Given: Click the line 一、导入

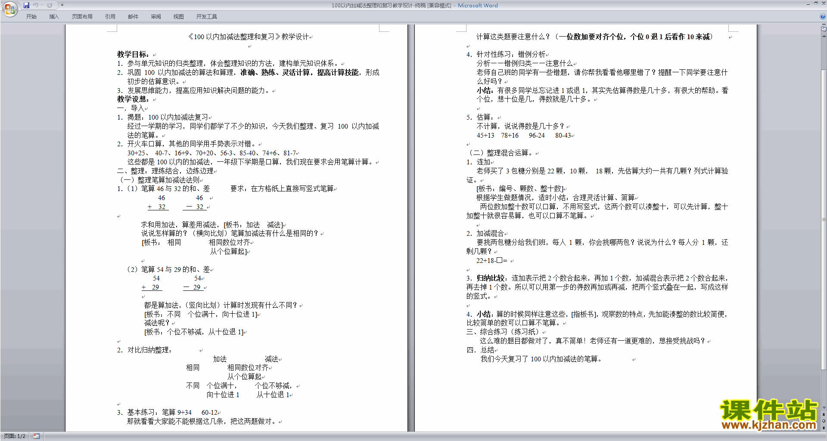Looking at the screenshot, I should click(131, 108).
